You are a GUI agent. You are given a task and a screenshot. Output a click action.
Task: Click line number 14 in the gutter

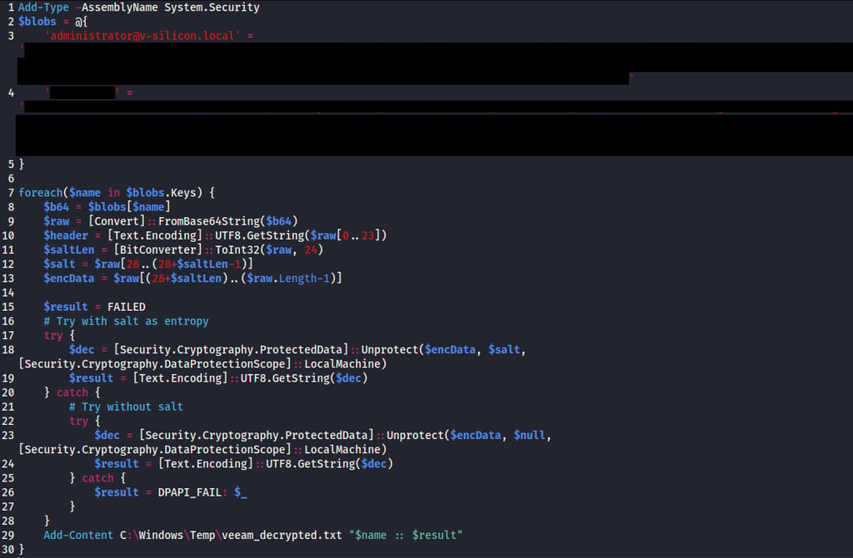click(8, 293)
